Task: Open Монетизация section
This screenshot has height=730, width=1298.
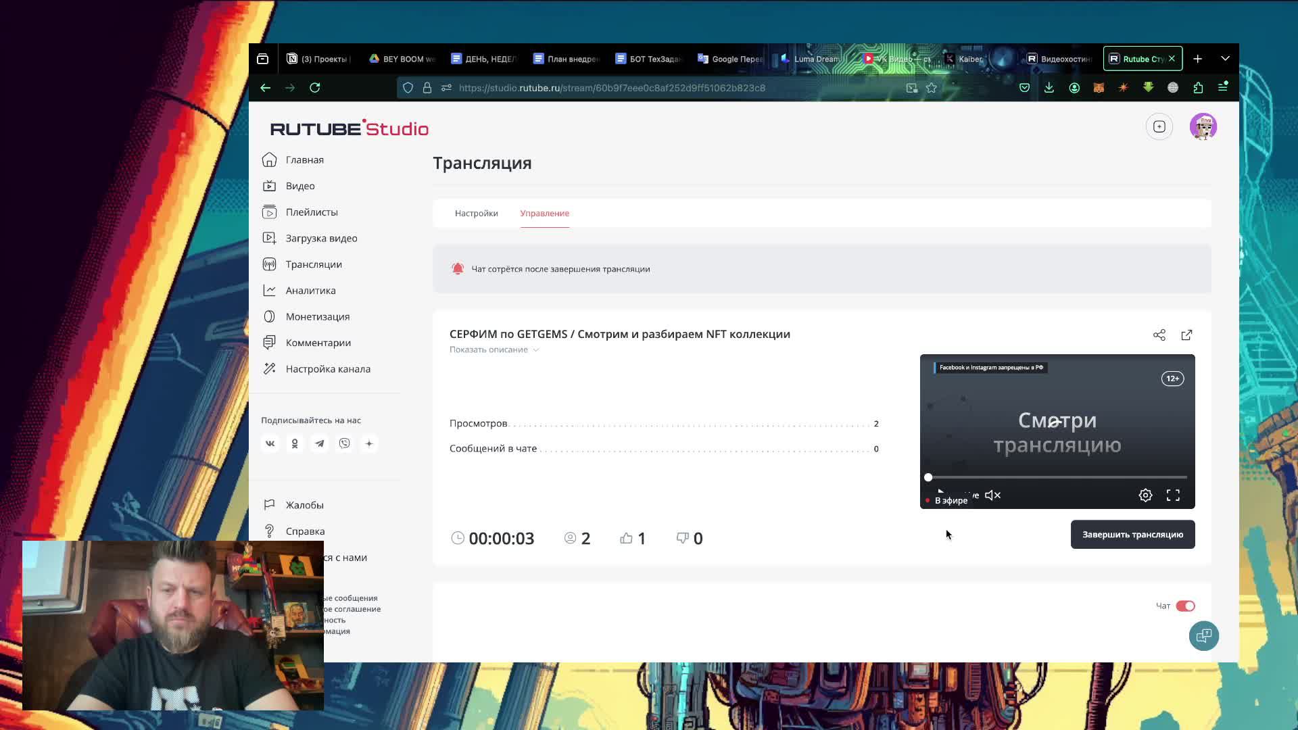Action: click(306, 317)
